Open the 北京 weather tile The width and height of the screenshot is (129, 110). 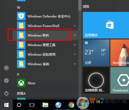pyautogui.click(x=96, y=53)
